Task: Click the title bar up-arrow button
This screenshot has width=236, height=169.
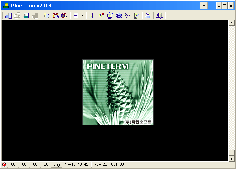Action: [x=204, y=6]
